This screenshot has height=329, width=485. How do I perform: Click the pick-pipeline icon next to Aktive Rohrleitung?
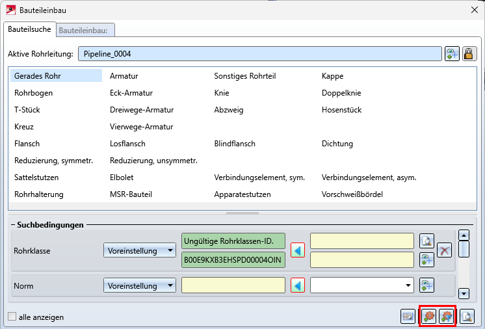click(452, 54)
